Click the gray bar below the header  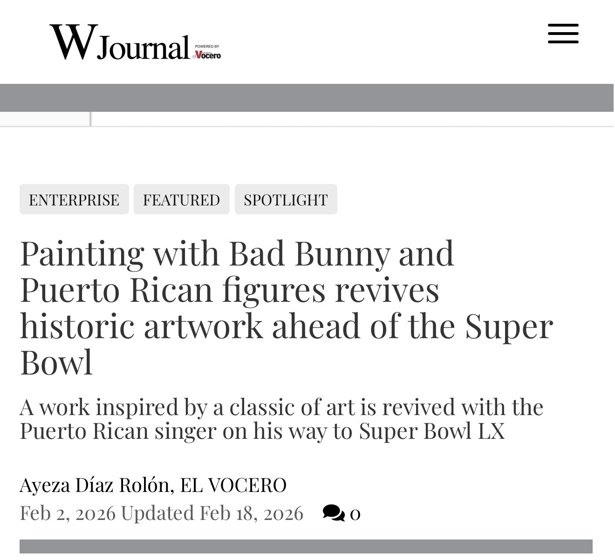tap(307, 97)
